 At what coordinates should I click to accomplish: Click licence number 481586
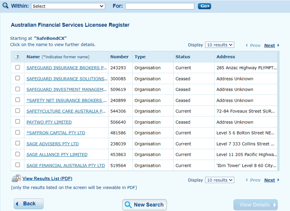pyautogui.click(x=118, y=133)
